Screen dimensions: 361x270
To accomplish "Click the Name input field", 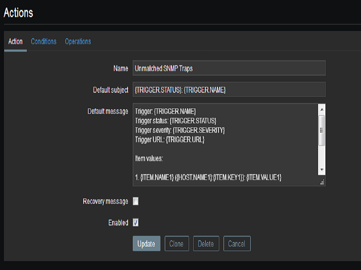I will [x=229, y=68].
